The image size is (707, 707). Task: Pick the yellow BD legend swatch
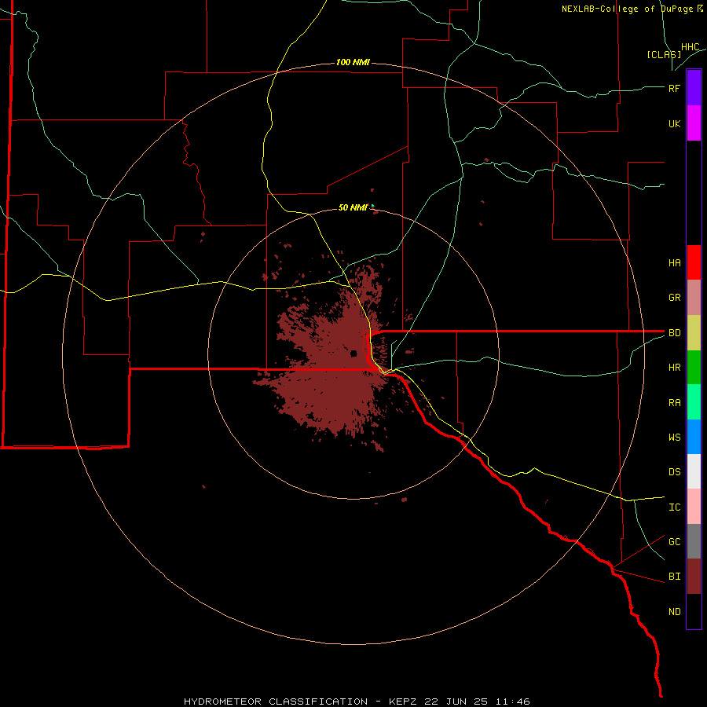pos(694,333)
